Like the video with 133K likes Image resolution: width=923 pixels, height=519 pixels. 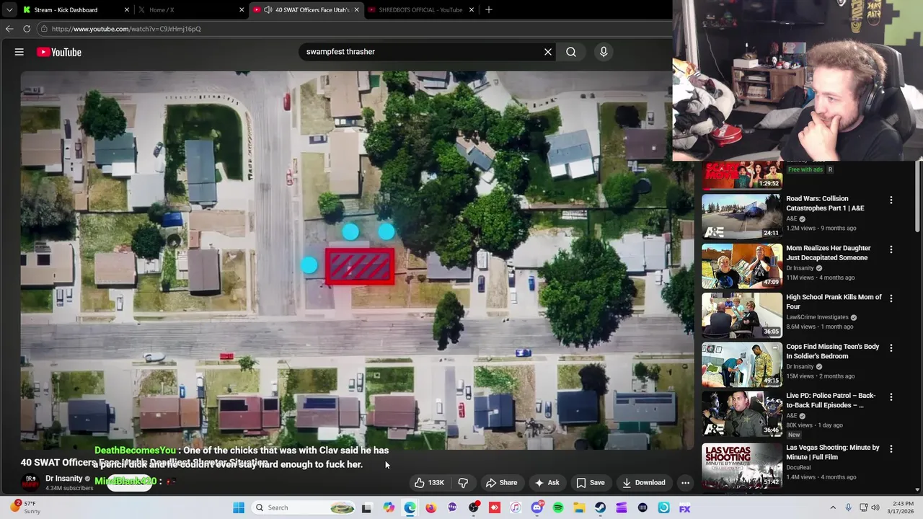[x=428, y=483]
